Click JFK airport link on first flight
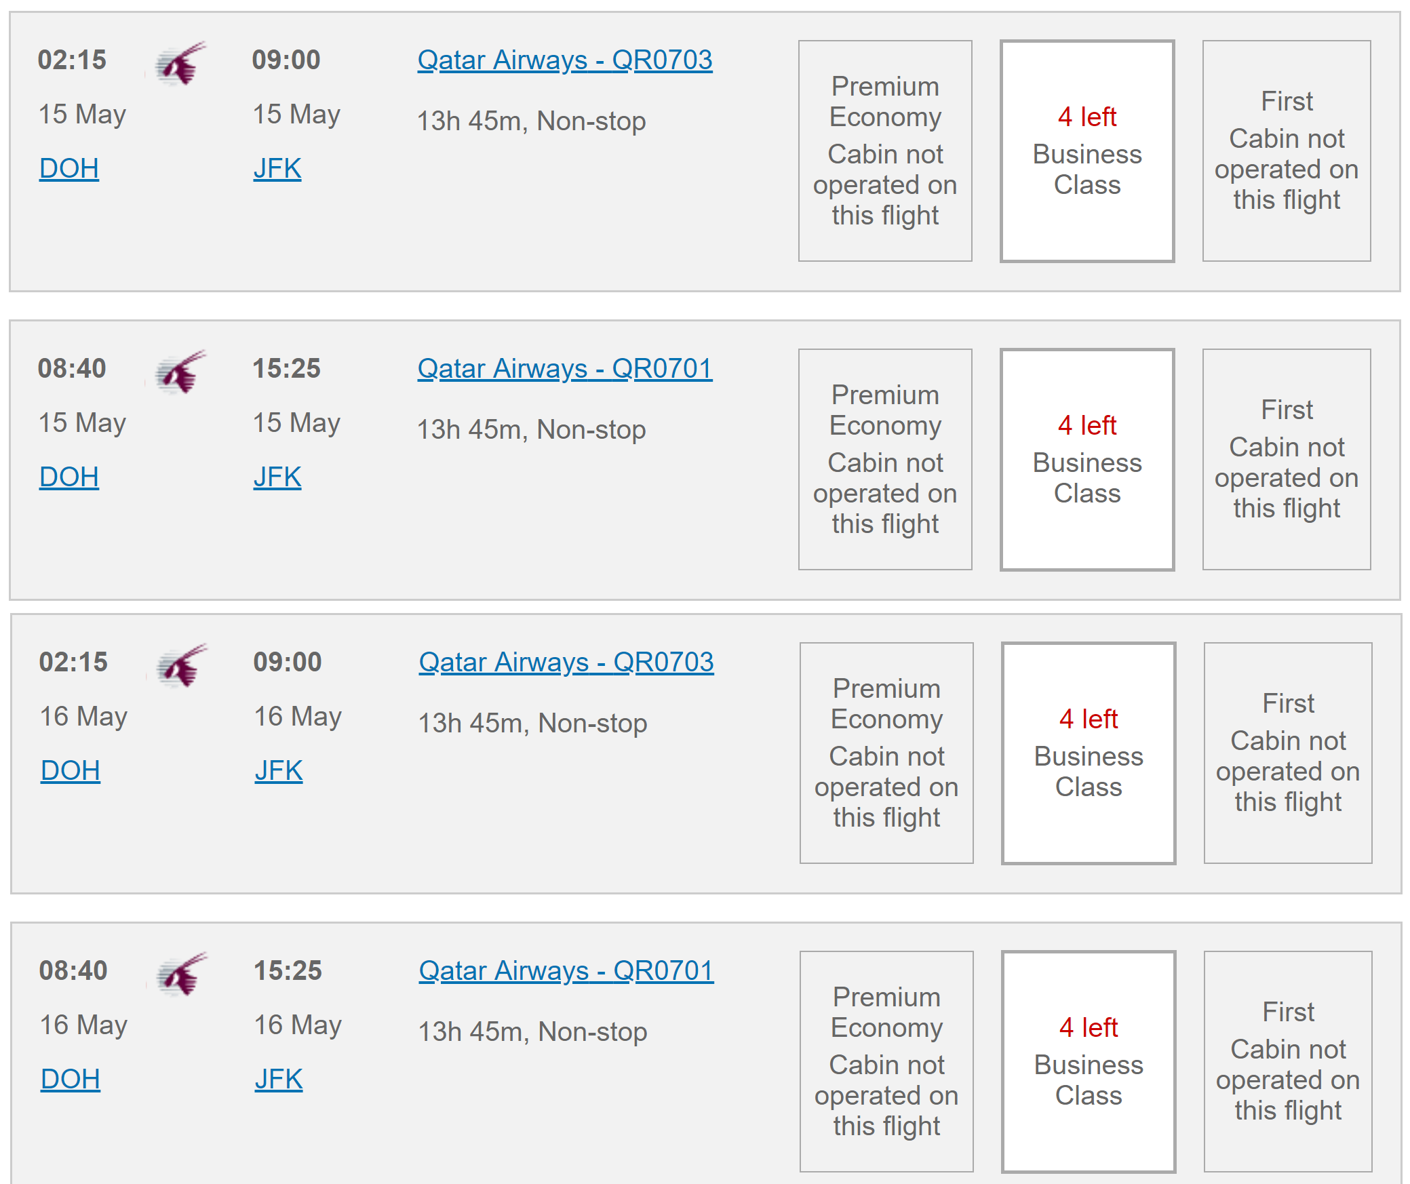1410x1184 pixels. click(x=277, y=168)
